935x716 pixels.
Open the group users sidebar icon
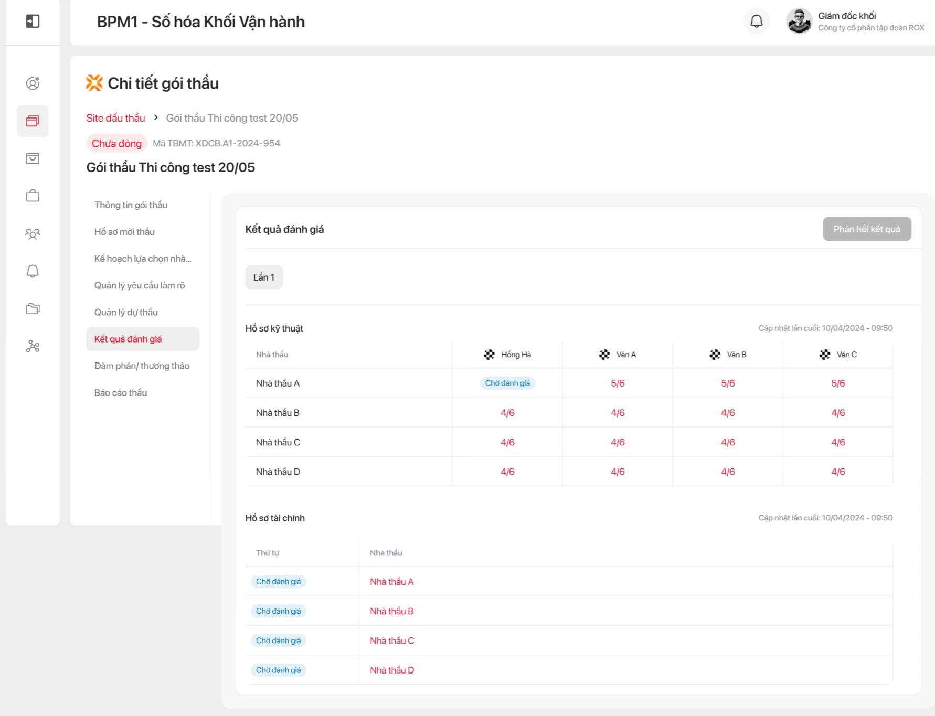(33, 234)
